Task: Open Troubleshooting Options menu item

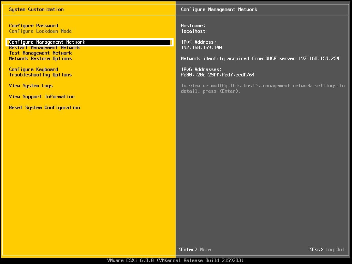Action: pyautogui.click(x=40, y=75)
